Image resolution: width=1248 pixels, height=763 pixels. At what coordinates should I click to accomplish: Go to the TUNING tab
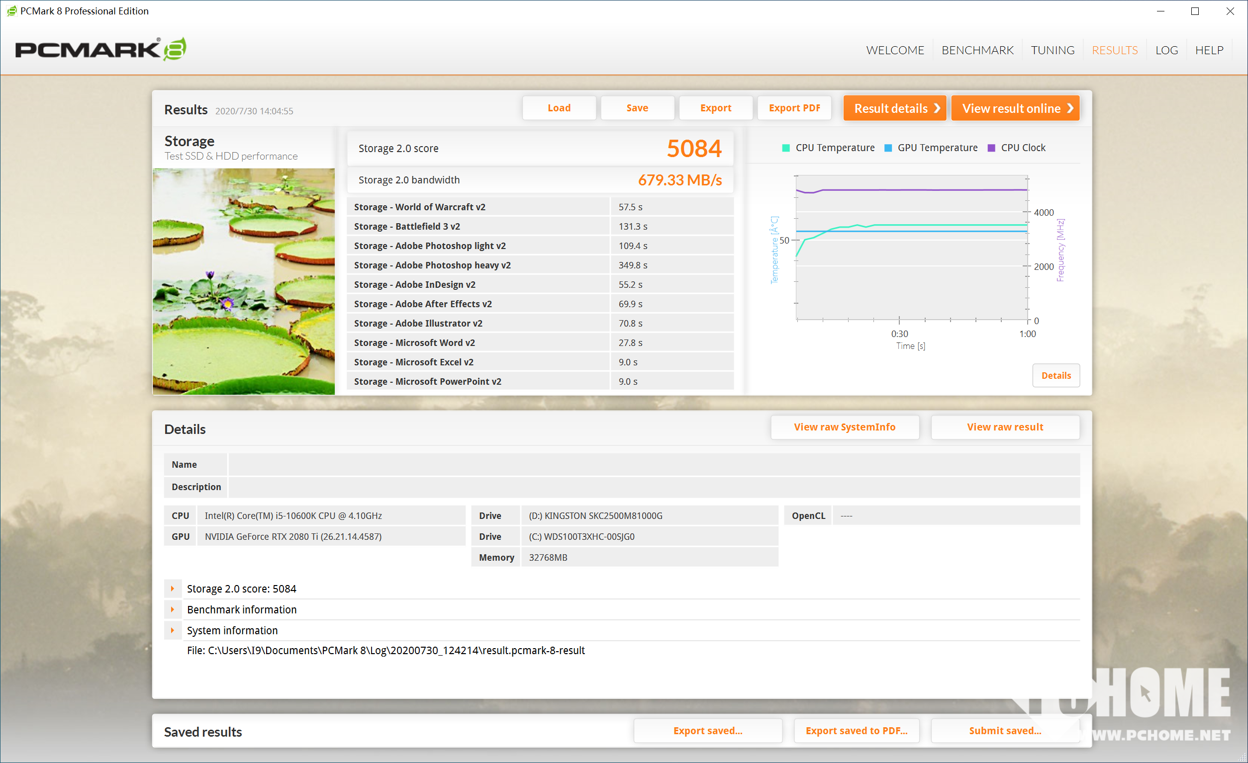pyautogui.click(x=1052, y=50)
